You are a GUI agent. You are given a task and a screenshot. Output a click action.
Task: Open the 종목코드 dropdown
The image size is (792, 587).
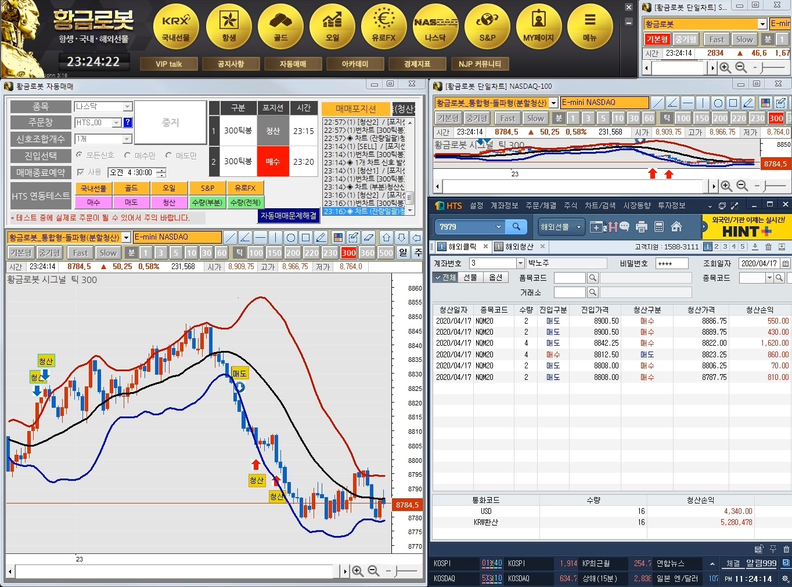769,278
